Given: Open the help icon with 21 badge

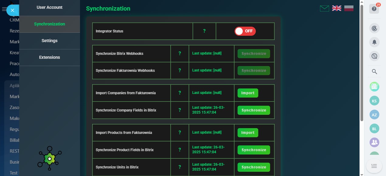Looking at the screenshot, I should coord(374,9).
